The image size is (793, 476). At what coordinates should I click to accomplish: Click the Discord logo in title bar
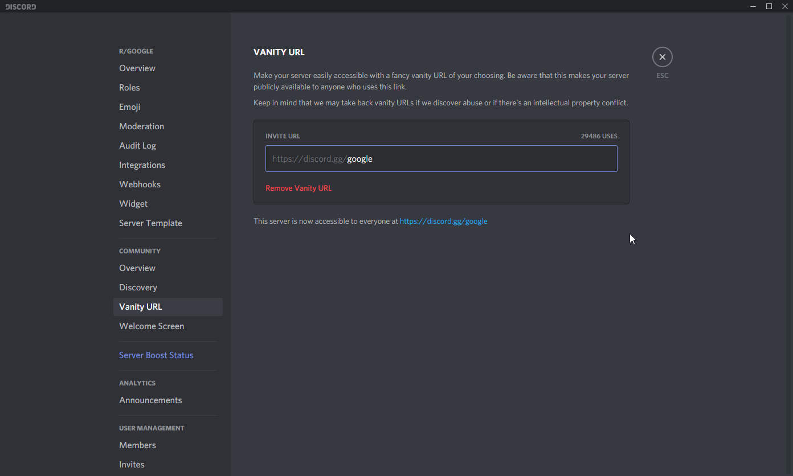[21, 7]
